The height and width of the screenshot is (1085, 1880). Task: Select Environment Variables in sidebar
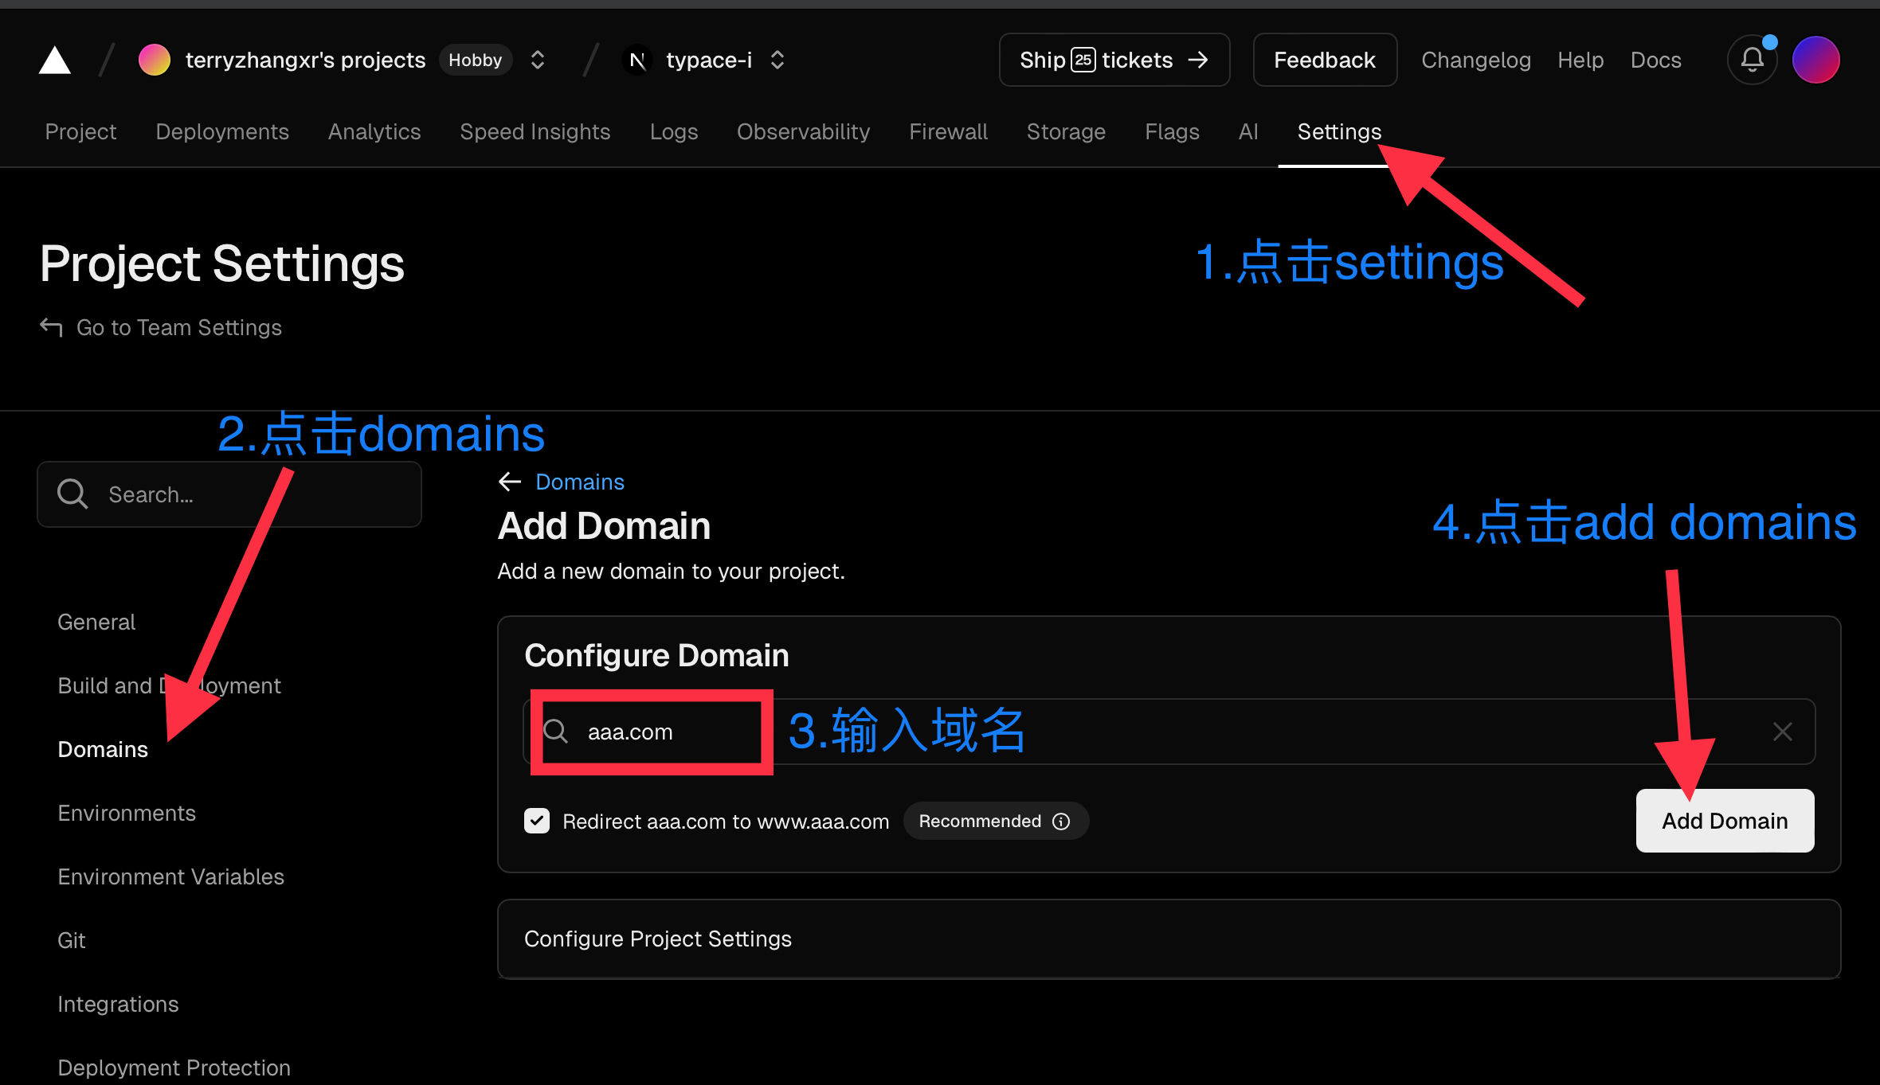[170, 876]
